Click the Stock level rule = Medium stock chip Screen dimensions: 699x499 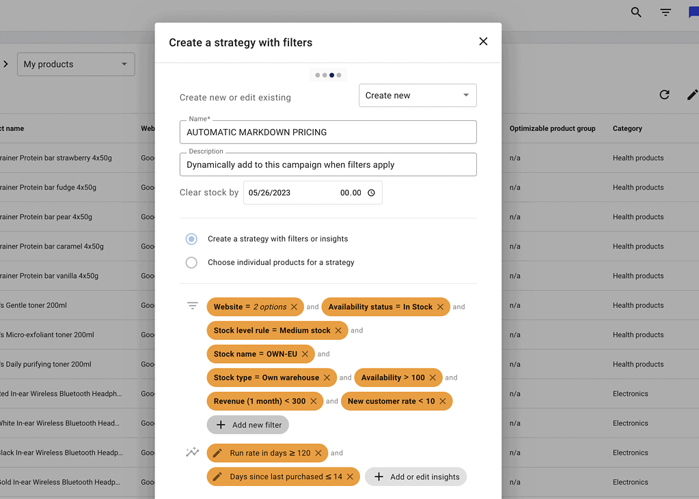[277, 330]
